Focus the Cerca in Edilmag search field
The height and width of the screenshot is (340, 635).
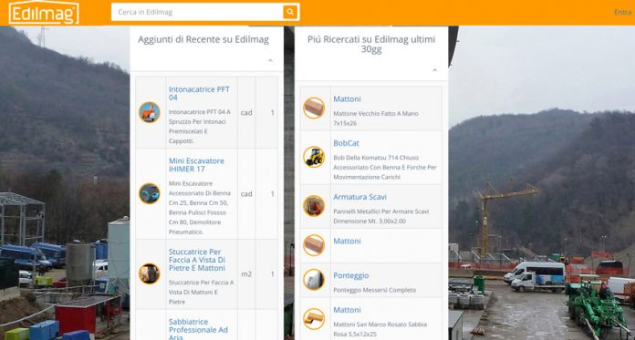[197, 12]
